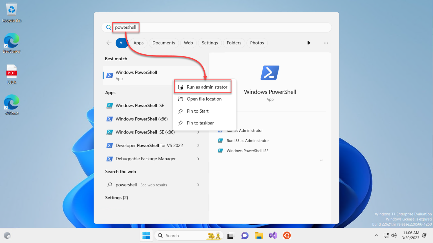Expand the three-dot overflow search menu
Screen dimensions: 433x243
[326, 43]
